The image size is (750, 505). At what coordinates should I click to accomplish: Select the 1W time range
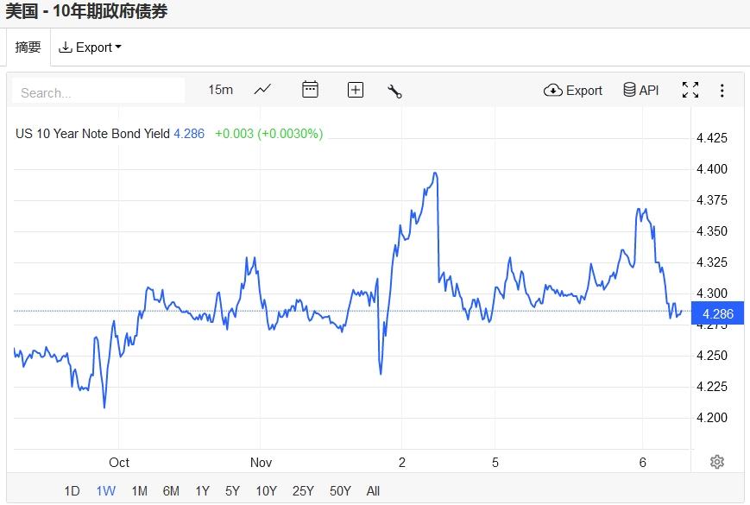105,491
